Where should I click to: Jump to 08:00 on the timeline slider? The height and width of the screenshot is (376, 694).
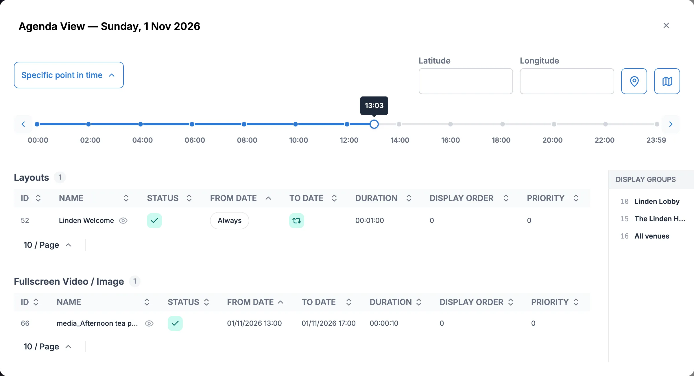click(x=244, y=124)
